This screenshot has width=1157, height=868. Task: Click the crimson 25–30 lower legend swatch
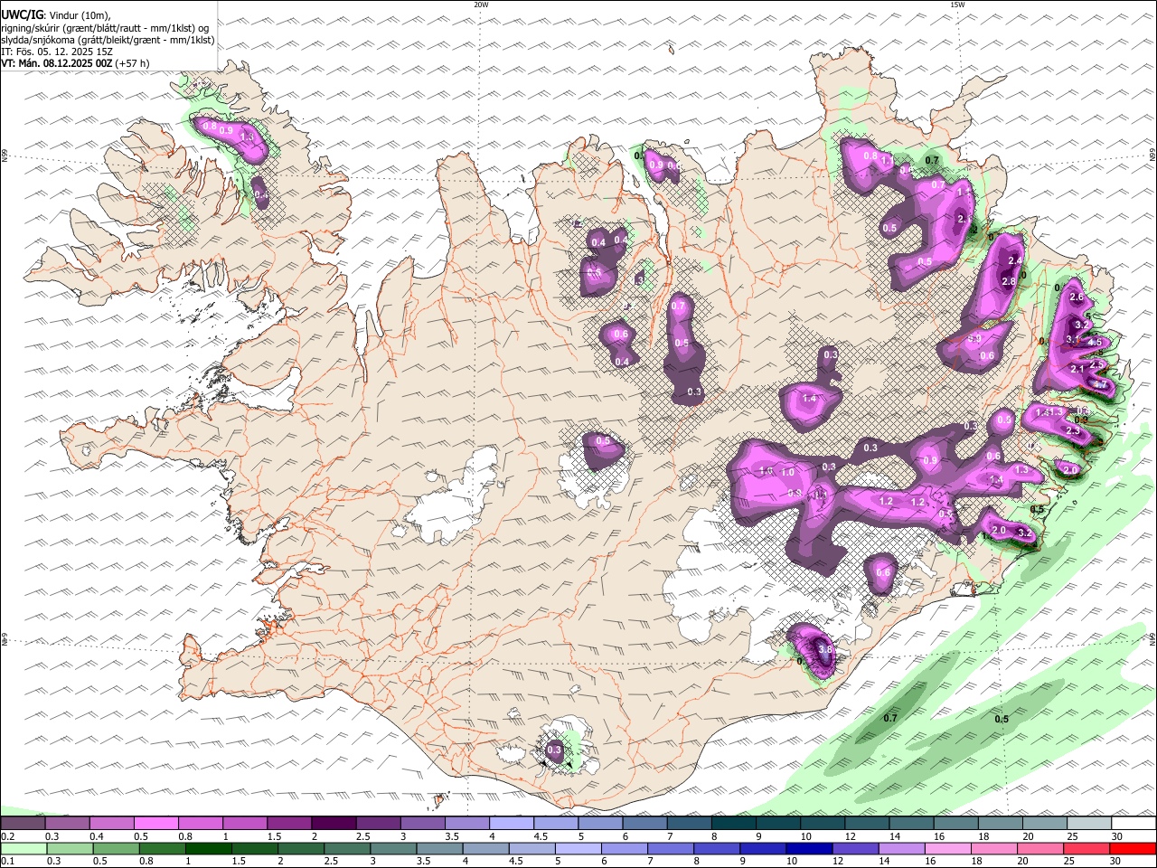point(1087,849)
